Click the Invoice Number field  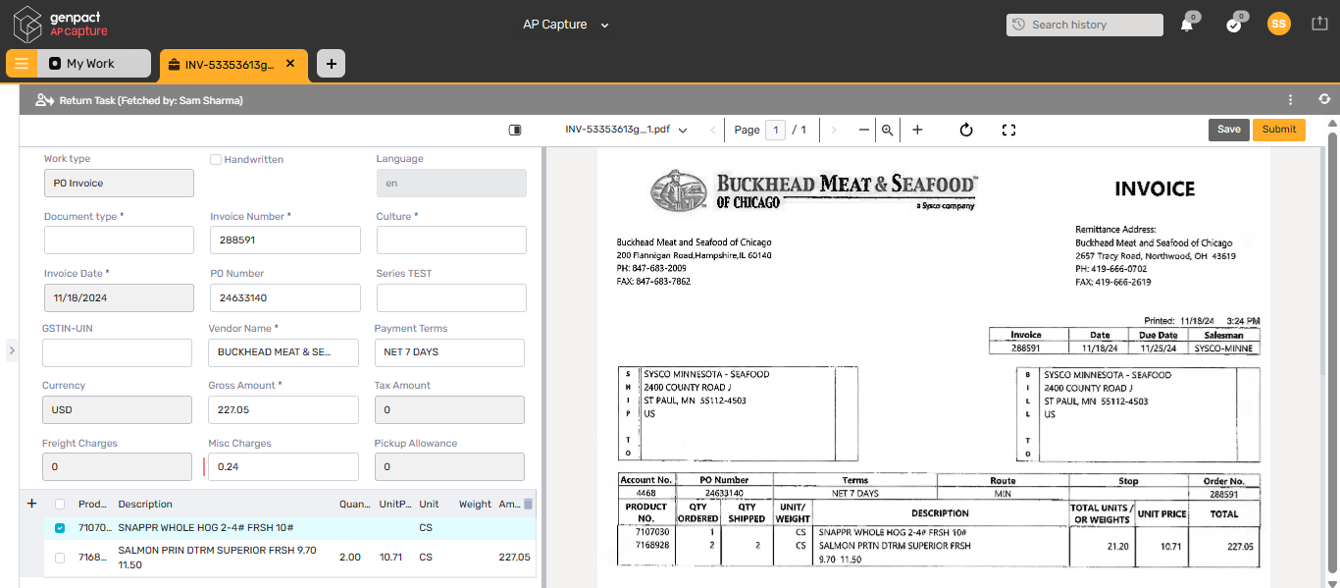pos(285,241)
